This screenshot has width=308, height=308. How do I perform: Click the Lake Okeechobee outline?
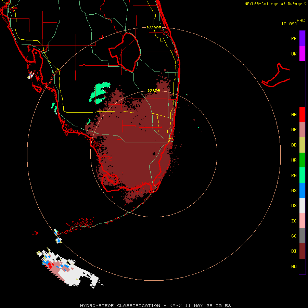(125, 52)
